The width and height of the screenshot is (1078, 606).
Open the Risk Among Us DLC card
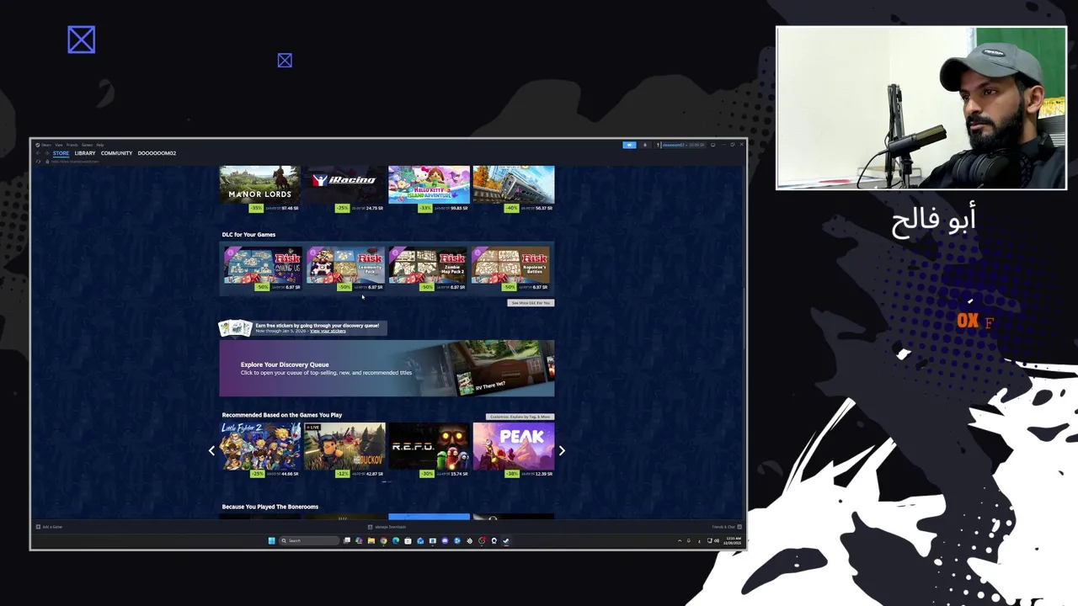click(x=262, y=269)
